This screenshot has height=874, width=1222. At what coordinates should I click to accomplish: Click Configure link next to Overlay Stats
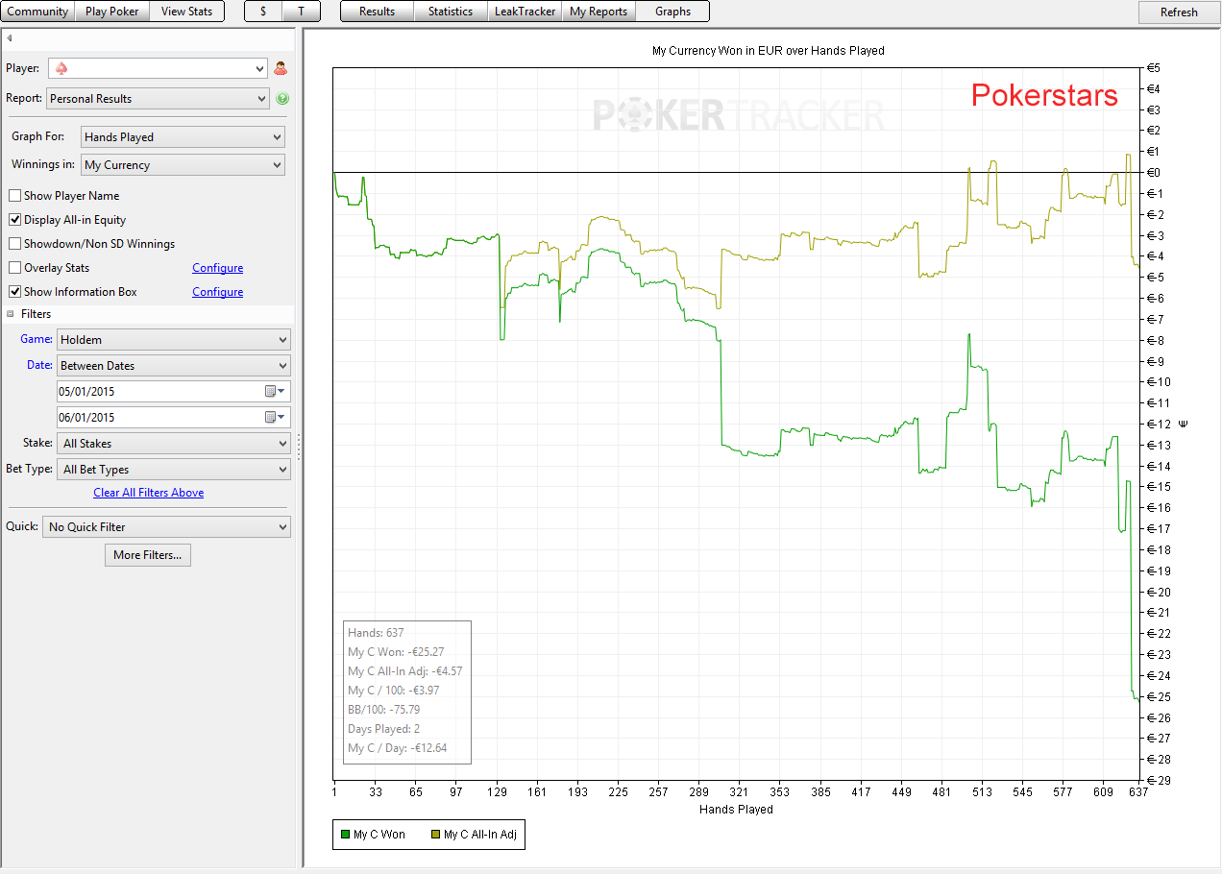coord(218,268)
